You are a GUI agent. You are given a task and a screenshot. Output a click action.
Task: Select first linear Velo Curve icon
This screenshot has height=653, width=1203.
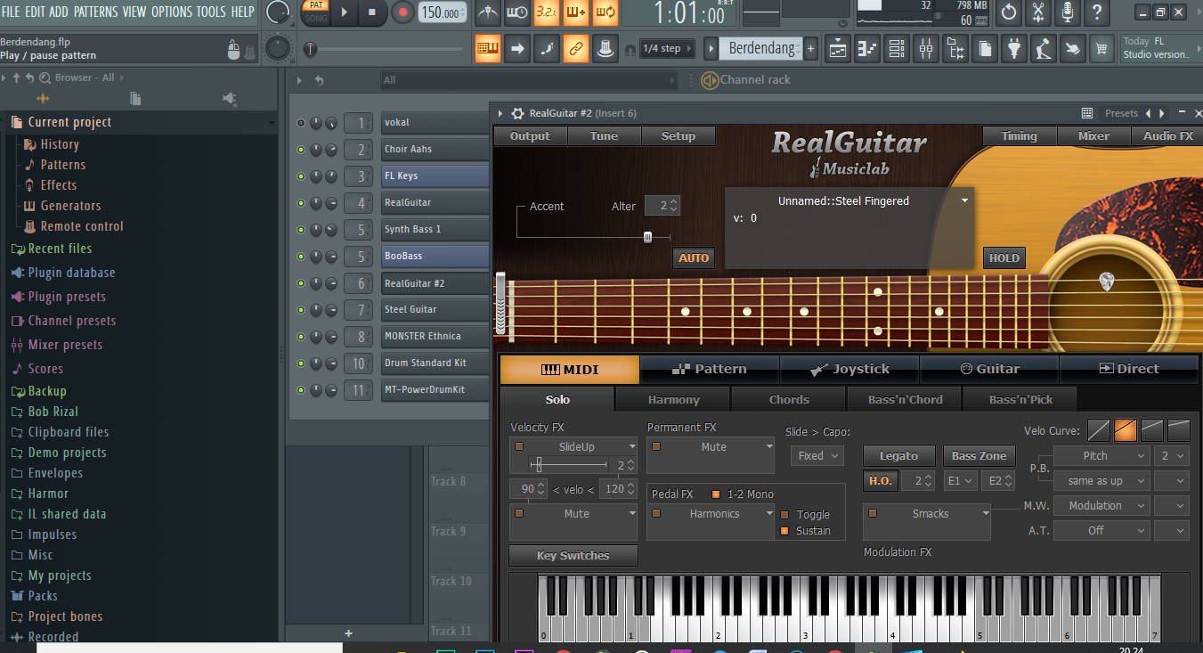(x=1099, y=430)
